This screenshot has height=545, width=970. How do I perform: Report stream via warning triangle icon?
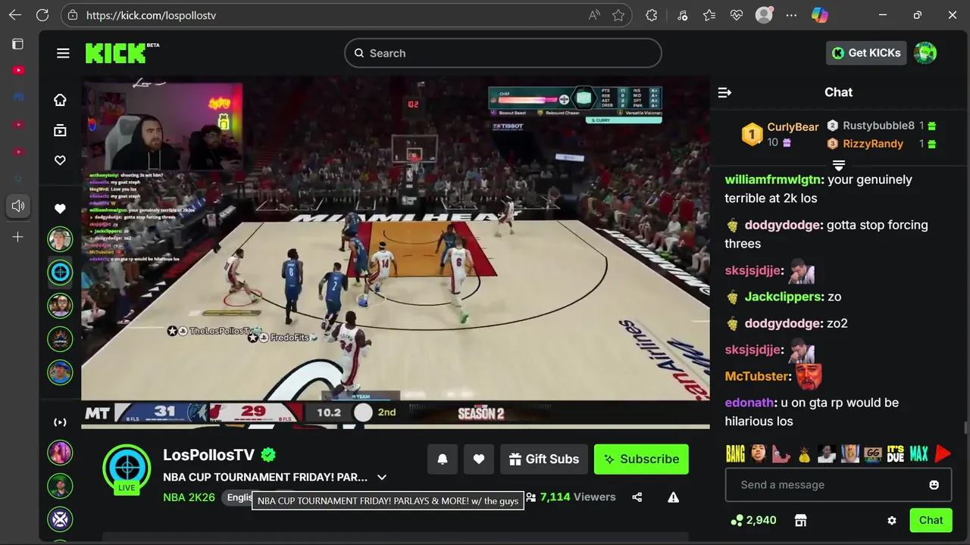point(673,497)
